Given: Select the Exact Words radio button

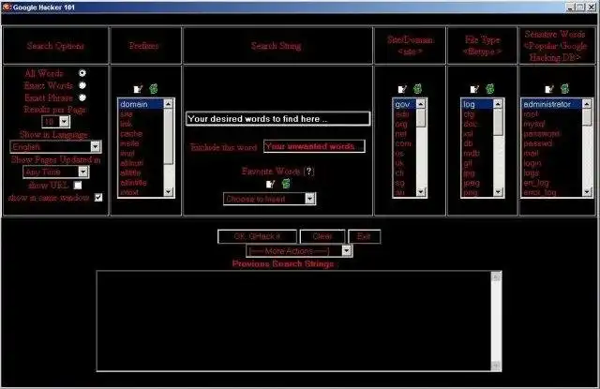Looking at the screenshot, I should 82,85.
